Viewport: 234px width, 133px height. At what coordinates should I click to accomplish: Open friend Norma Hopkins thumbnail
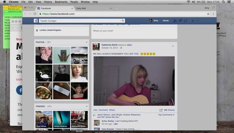(x=61, y=119)
